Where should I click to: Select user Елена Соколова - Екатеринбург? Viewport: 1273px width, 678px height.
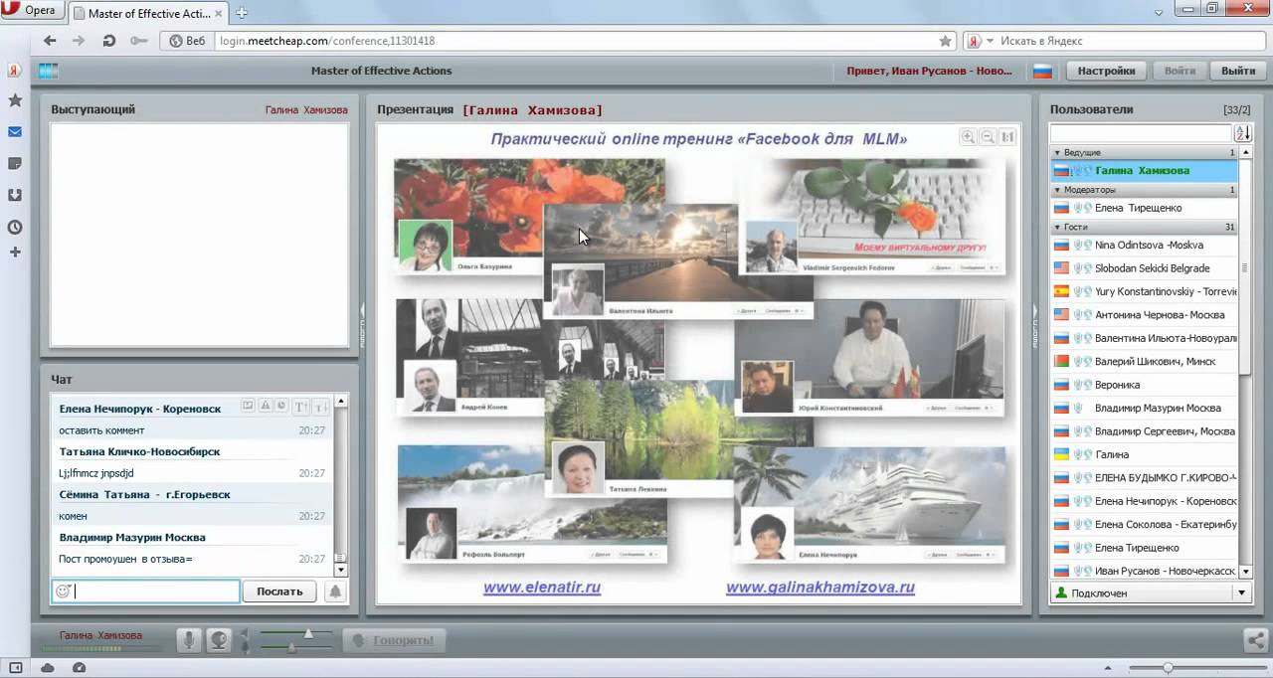(1144, 524)
